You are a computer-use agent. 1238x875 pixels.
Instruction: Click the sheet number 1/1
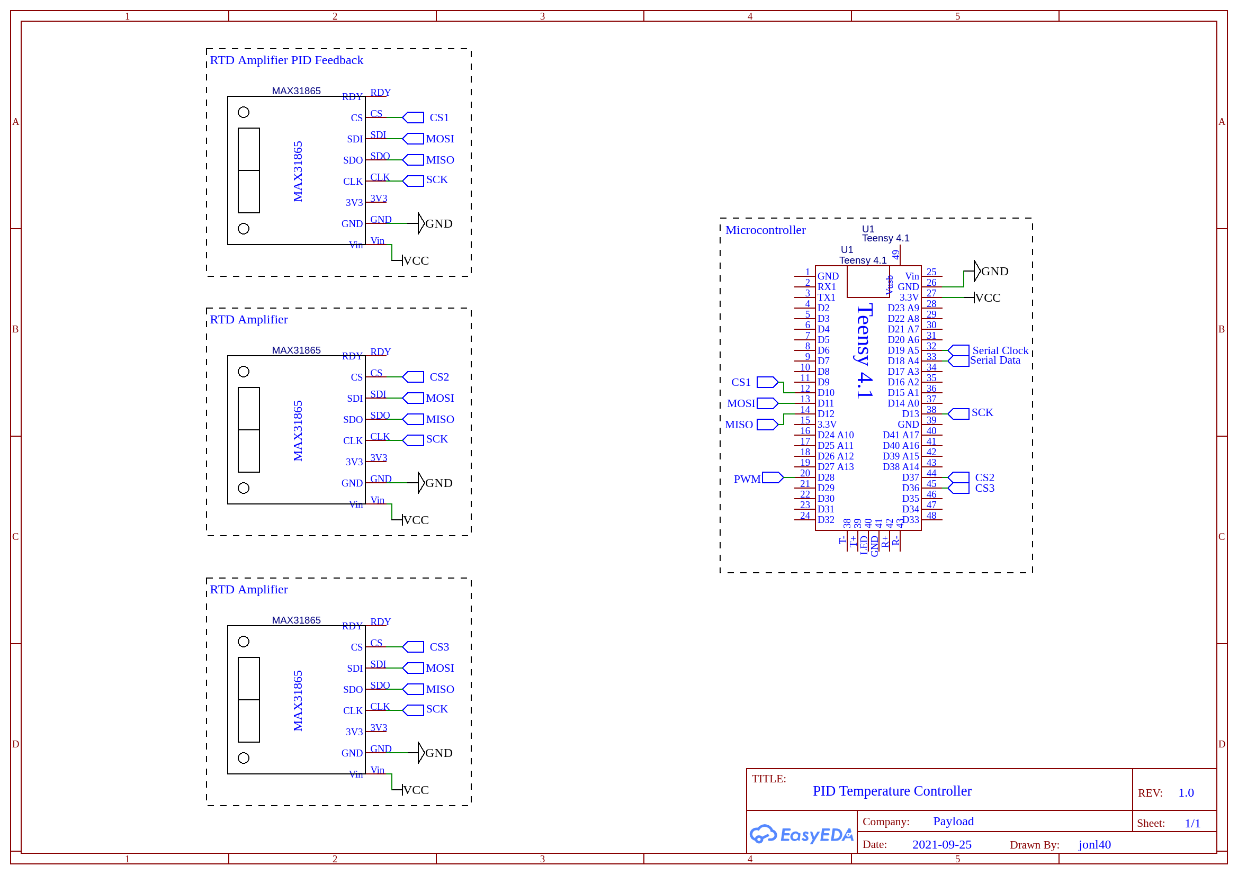tap(1192, 823)
